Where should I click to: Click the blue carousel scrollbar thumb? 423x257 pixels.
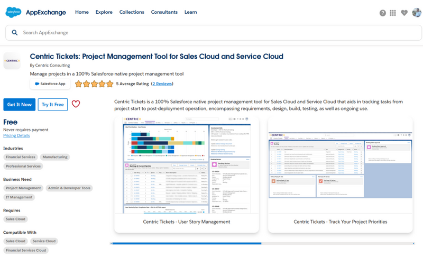coord(187,244)
